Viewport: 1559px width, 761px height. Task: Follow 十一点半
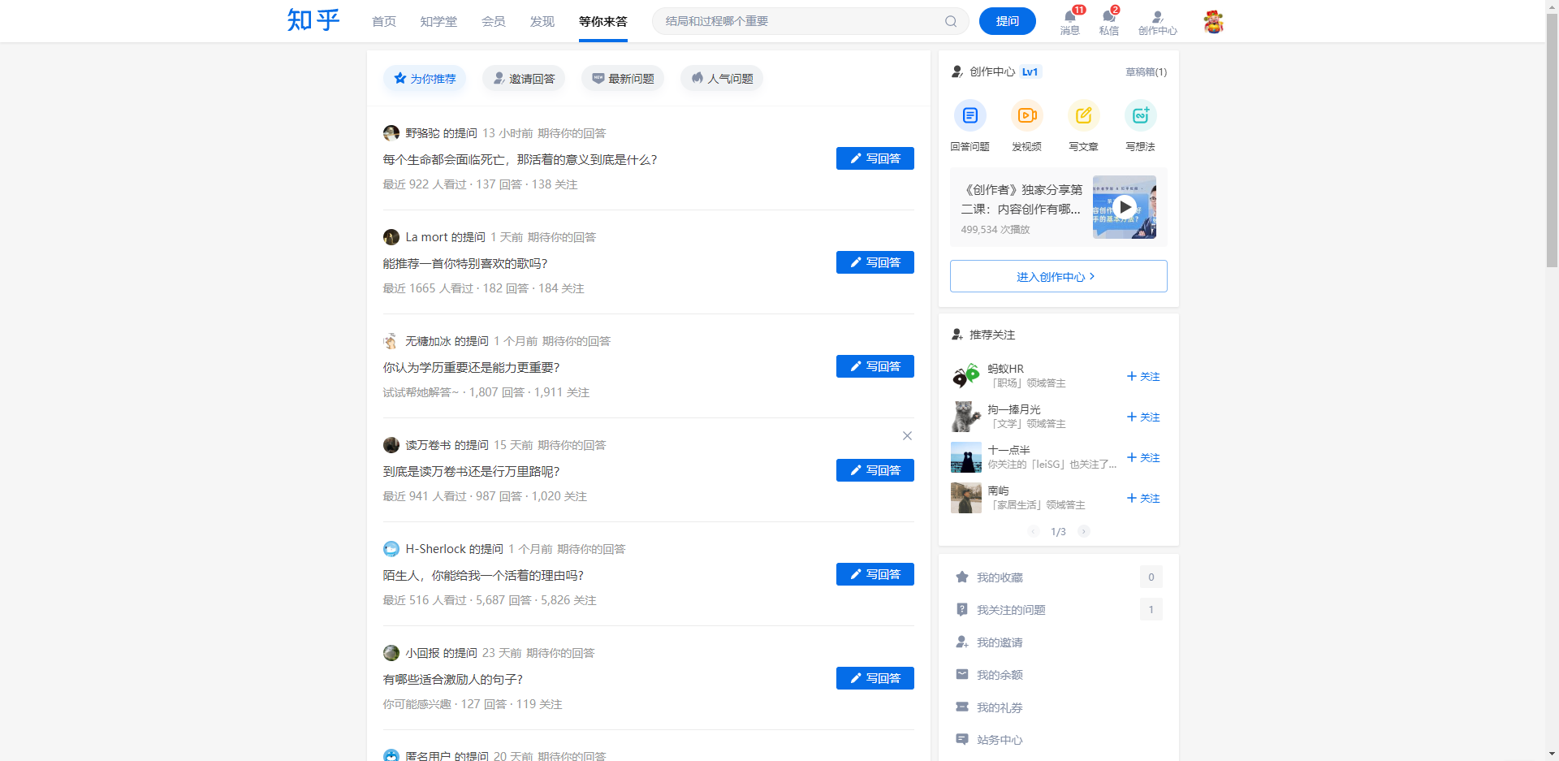[1143, 457]
